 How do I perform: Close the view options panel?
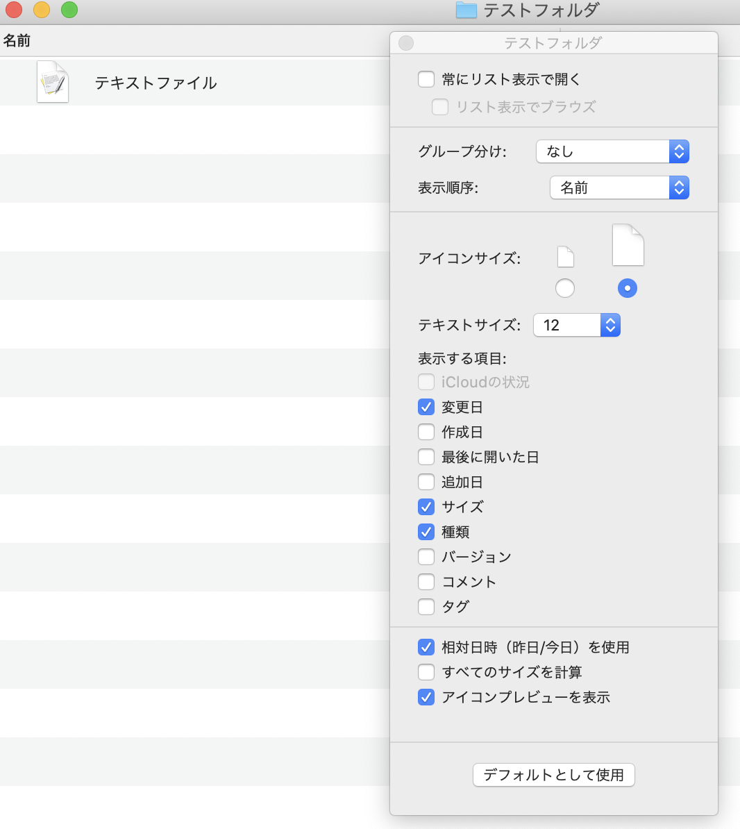pyautogui.click(x=406, y=43)
